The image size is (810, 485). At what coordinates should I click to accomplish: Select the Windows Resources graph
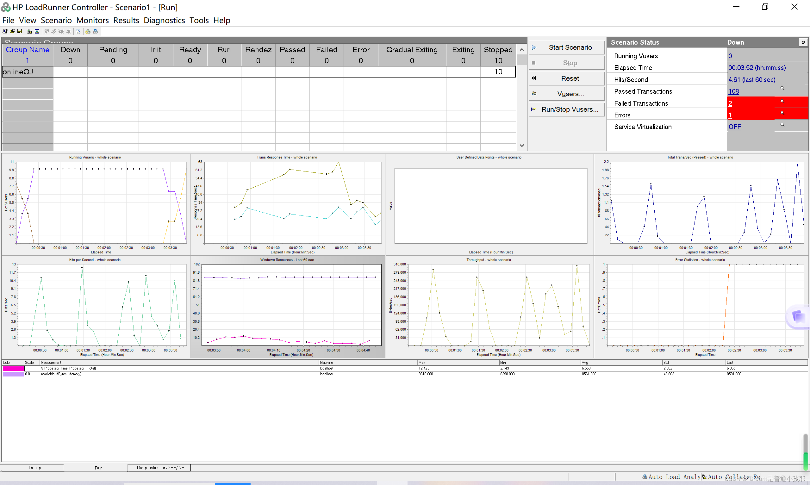pos(287,307)
